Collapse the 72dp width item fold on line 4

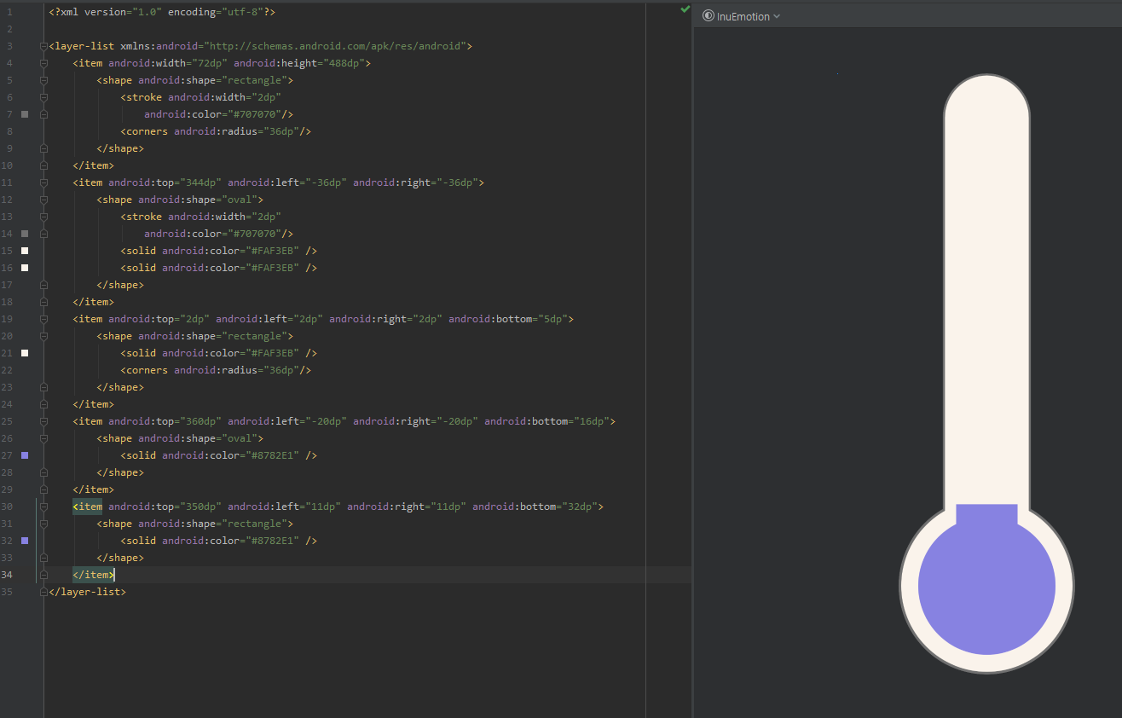pos(43,63)
